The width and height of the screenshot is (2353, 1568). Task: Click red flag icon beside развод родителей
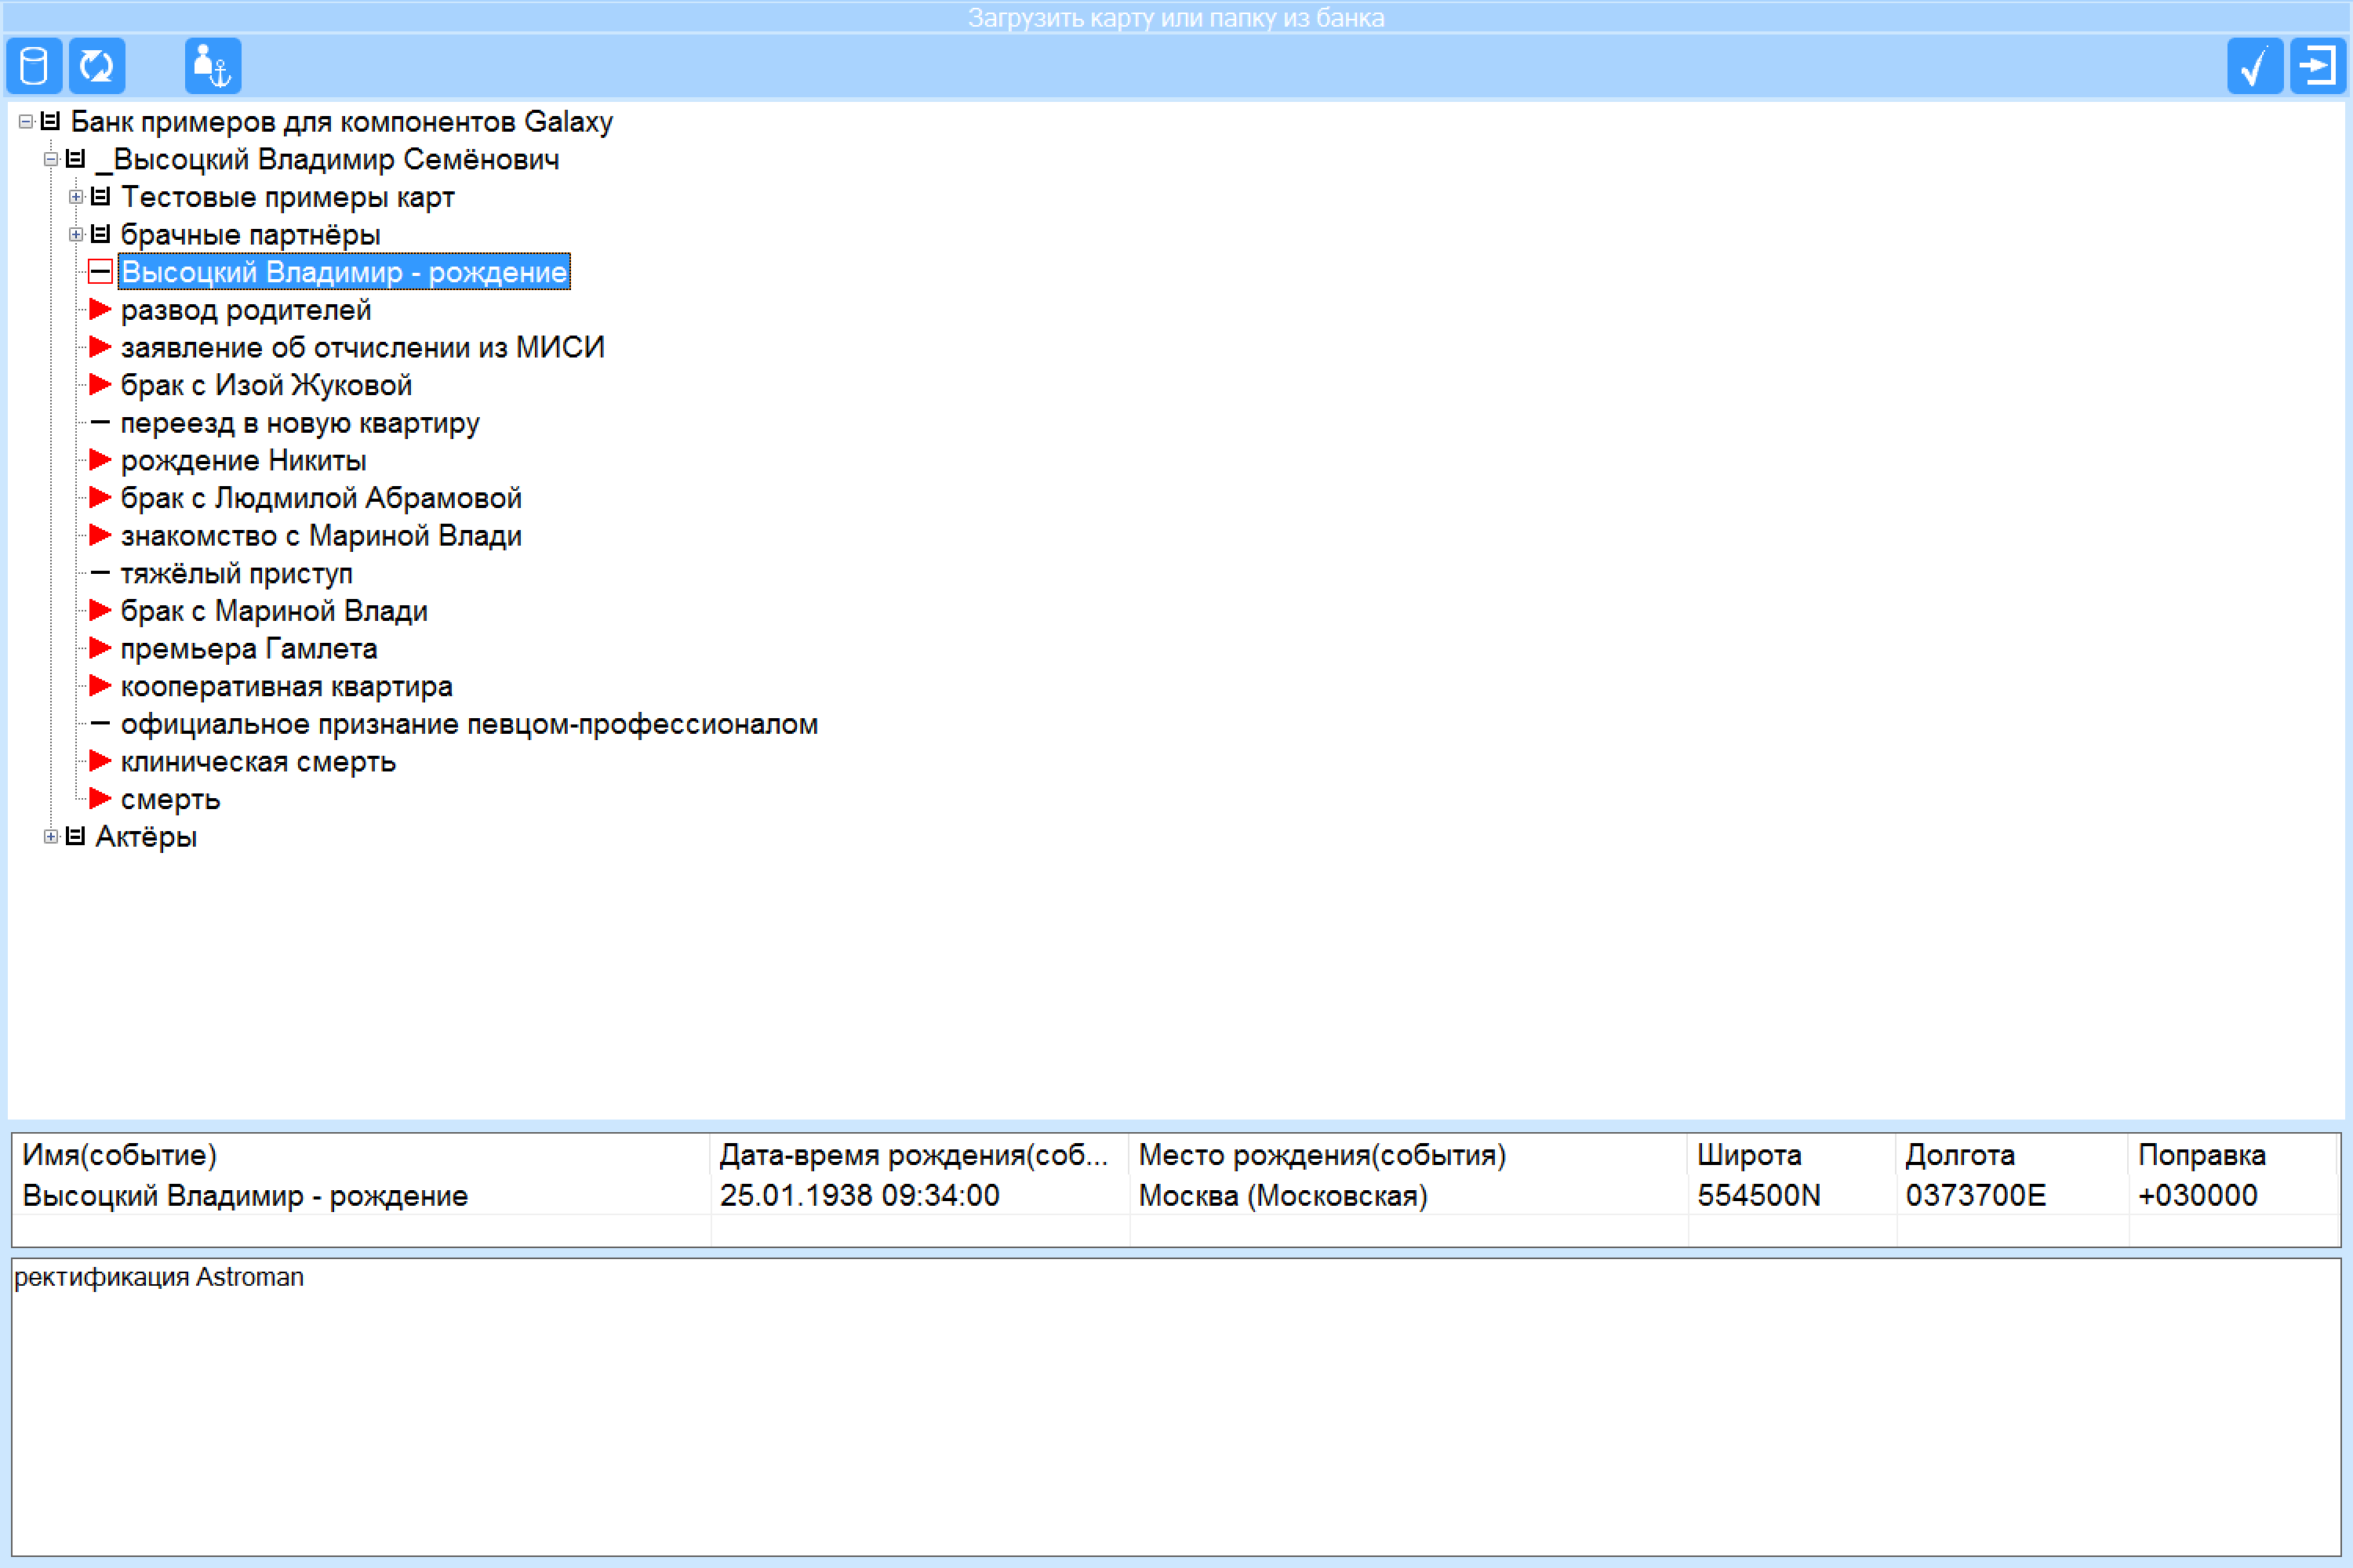pyautogui.click(x=99, y=309)
